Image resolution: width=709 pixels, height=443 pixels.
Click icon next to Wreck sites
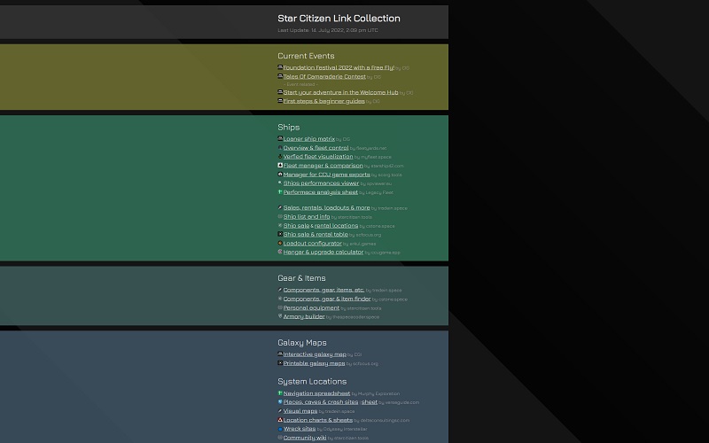(x=280, y=429)
